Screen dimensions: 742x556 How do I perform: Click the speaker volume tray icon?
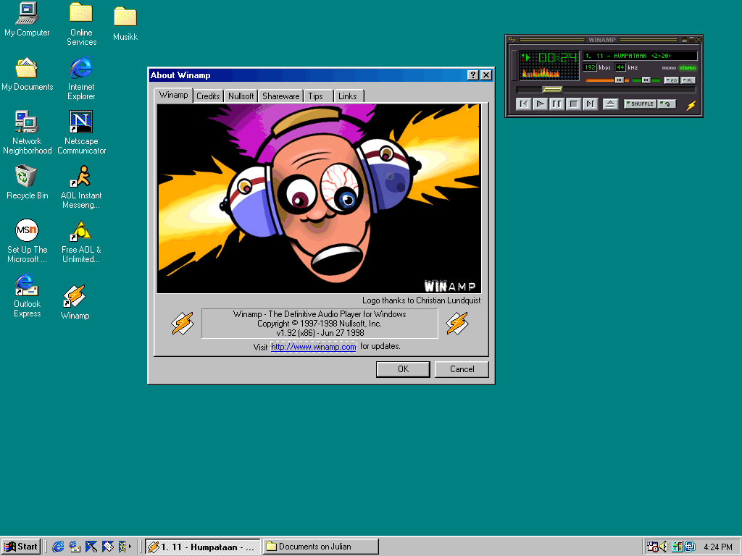[x=664, y=547]
